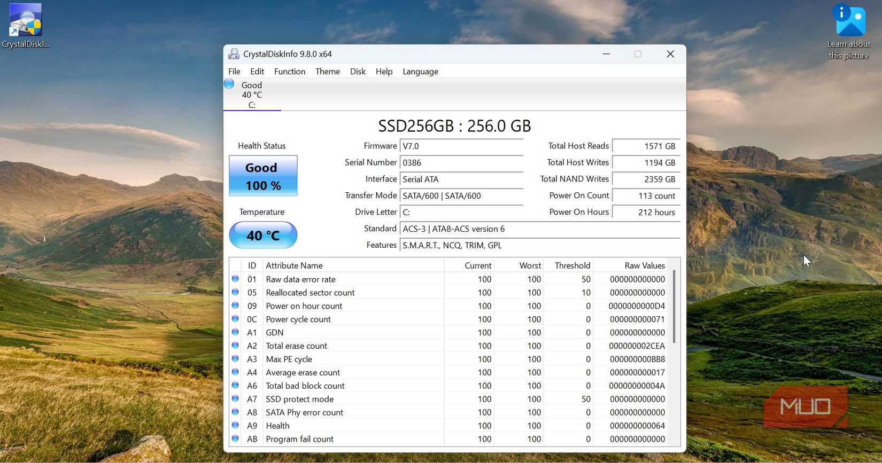Image resolution: width=882 pixels, height=463 pixels.
Task: Click the Transfer Mode field SATA/600
Action: 461,195
